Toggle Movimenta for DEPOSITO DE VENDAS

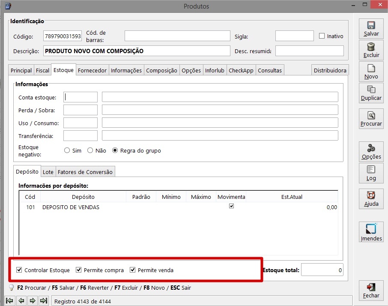(x=231, y=206)
